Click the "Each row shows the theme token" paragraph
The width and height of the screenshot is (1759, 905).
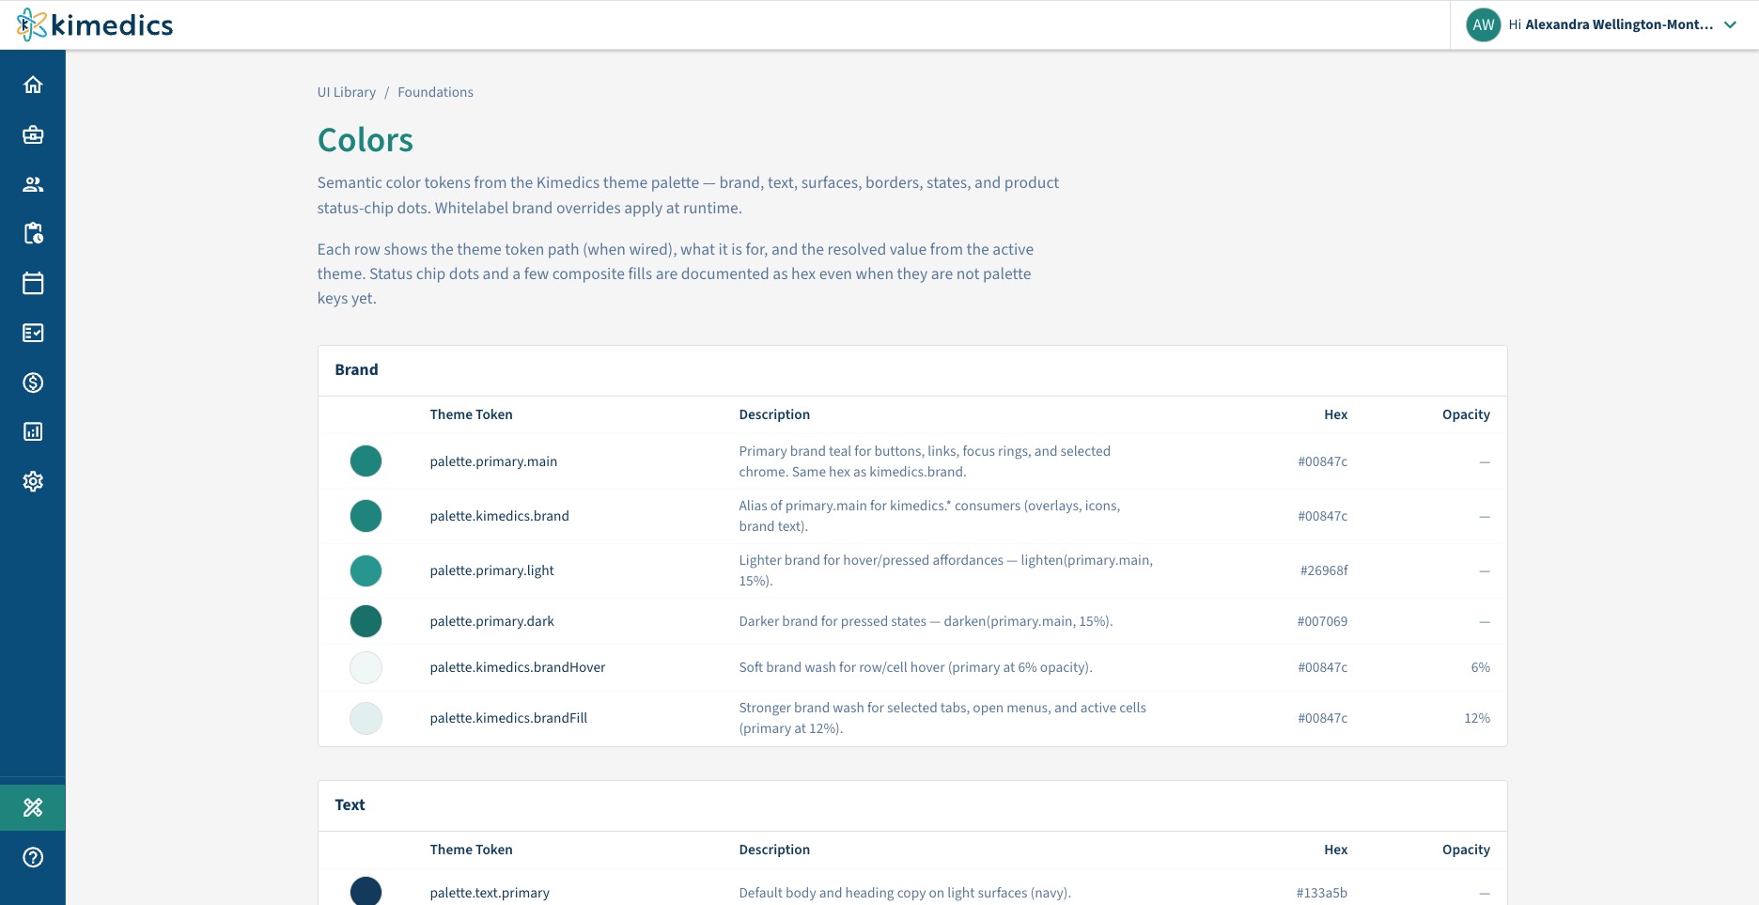pos(676,273)
